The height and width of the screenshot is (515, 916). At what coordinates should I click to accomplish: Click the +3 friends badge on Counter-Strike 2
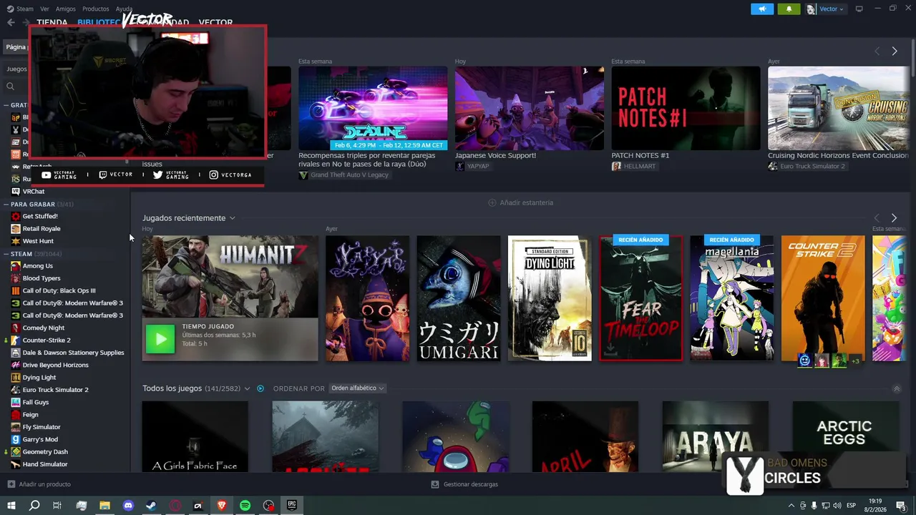[855, 360]
